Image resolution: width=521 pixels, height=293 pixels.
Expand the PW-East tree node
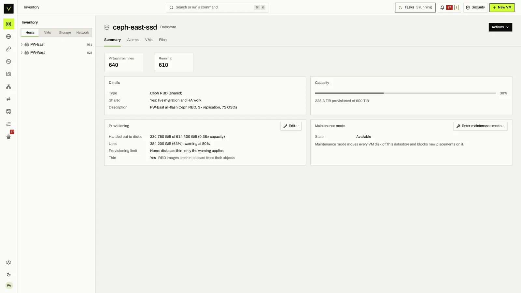coord(22,45)
